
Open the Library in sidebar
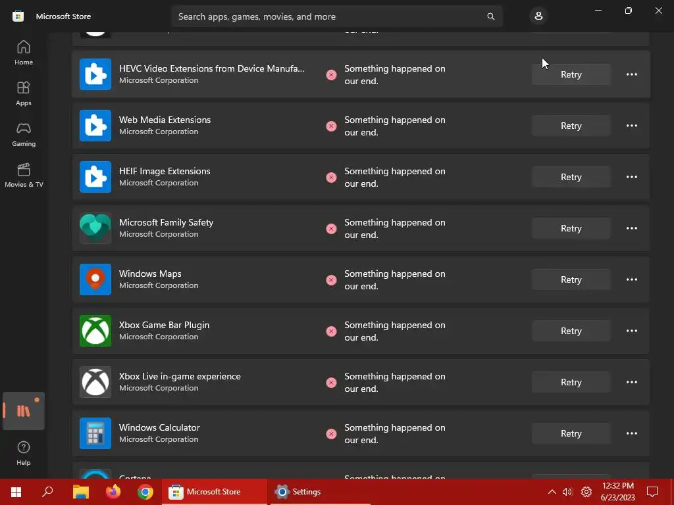(24, 411)
